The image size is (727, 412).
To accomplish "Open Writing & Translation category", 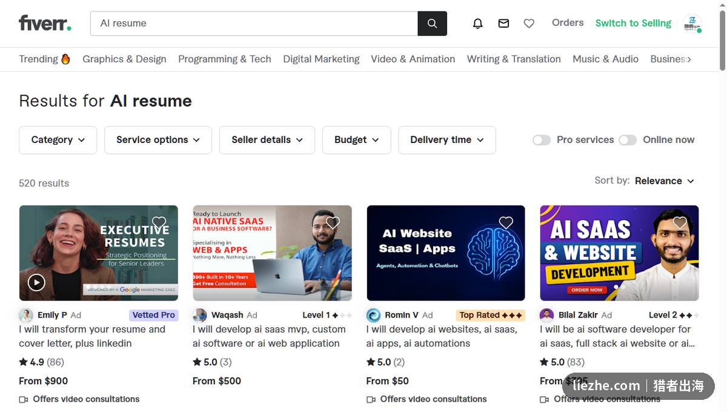I will [x=514, y=59].
